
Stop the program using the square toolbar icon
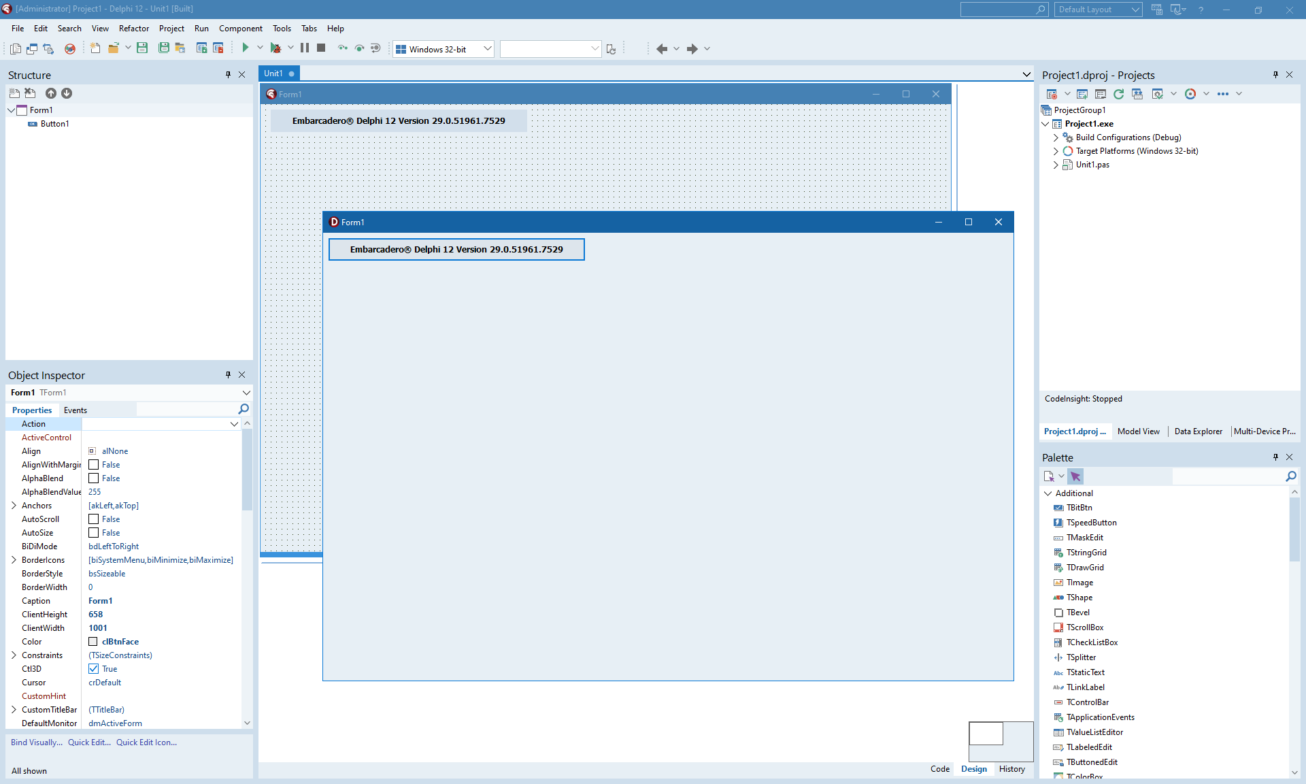click(x=321, y=48)
